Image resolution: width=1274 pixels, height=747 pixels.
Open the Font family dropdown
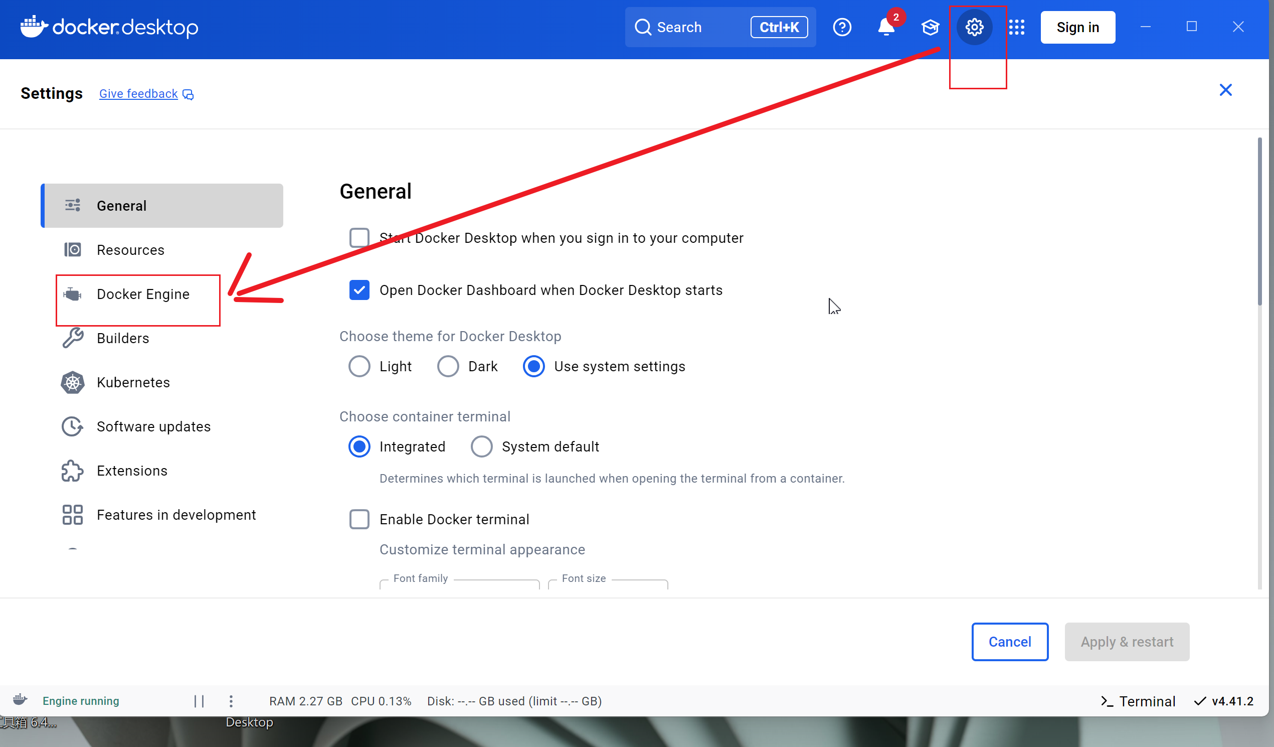point(459,584)
